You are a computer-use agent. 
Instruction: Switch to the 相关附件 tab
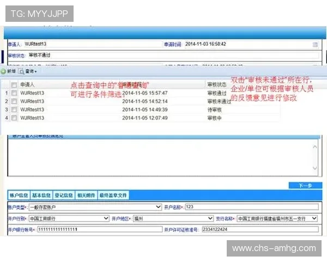(86, 195)
